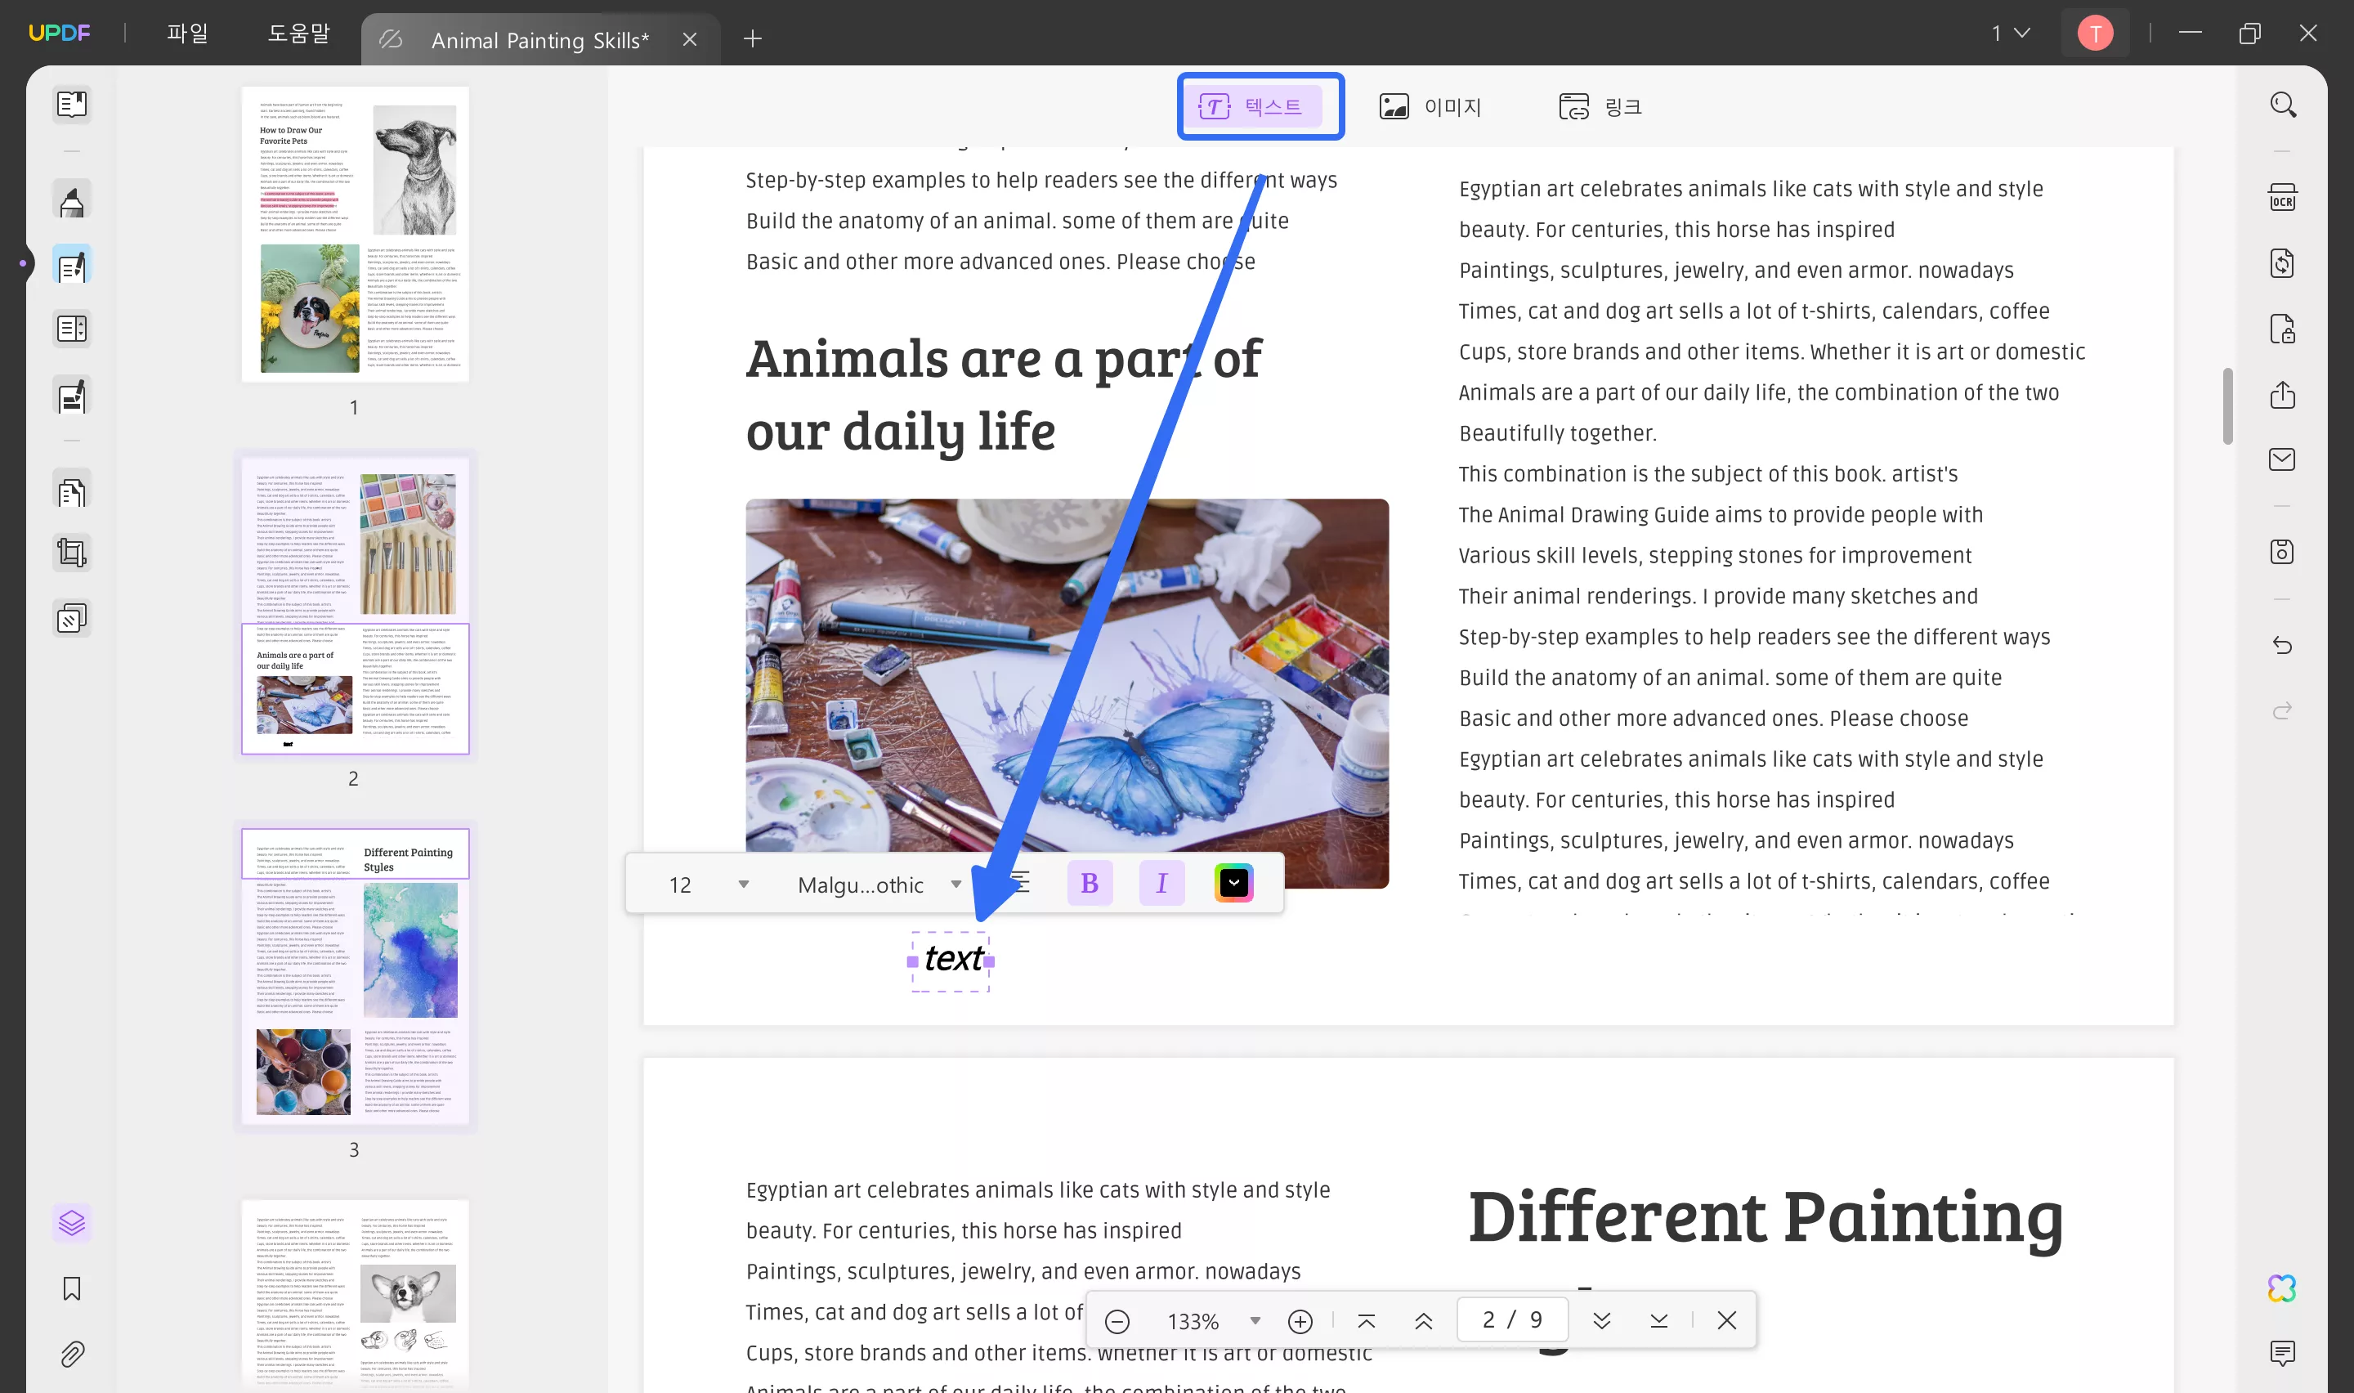Screen dimensions: 2354x1393
Task: Click the redo arrow icon
Action: 2285,711
